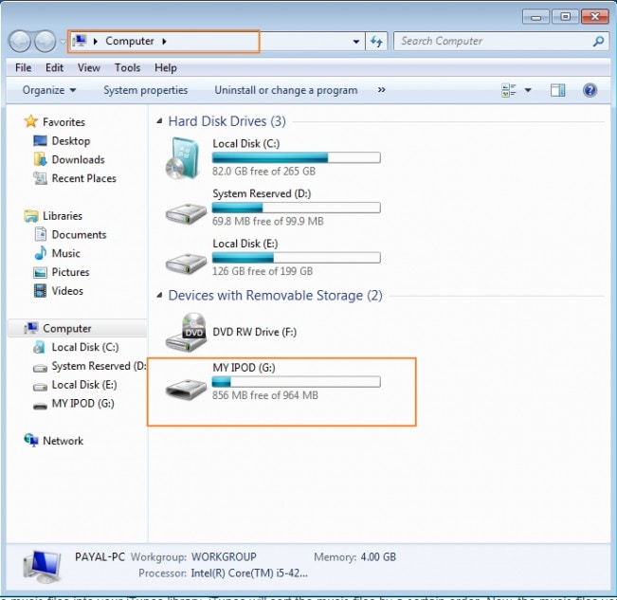Select MY IPOD (G:) in navigation tree
This screenshot has height=600, width=617.
click(x=83, y=404)
